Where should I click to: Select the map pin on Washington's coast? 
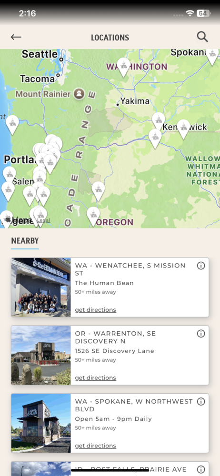click(x=12, y=125)
